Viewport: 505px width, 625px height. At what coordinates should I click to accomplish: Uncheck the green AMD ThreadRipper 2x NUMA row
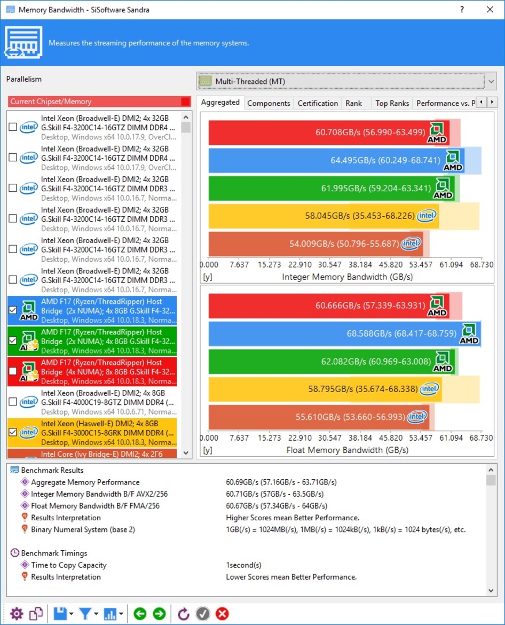tap(13, 341)
